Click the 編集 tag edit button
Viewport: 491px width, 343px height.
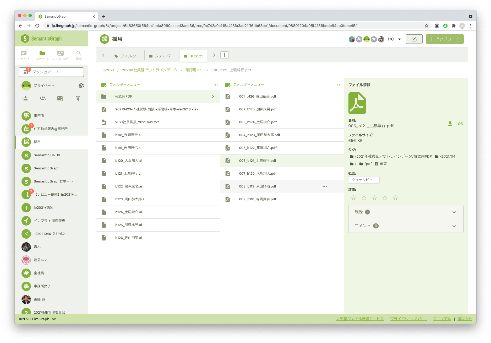click(381, 164)
